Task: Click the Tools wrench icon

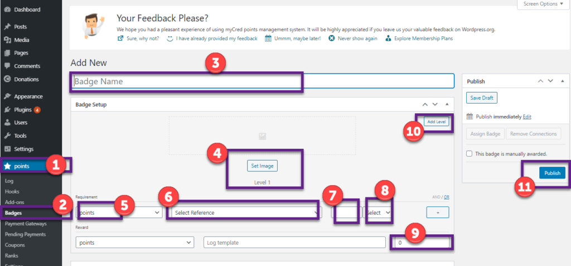Action: 7,136
